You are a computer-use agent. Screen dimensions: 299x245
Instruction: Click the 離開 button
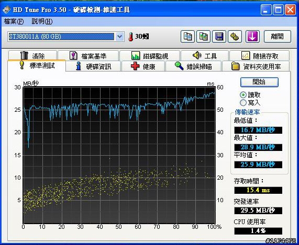coord(278,37)
